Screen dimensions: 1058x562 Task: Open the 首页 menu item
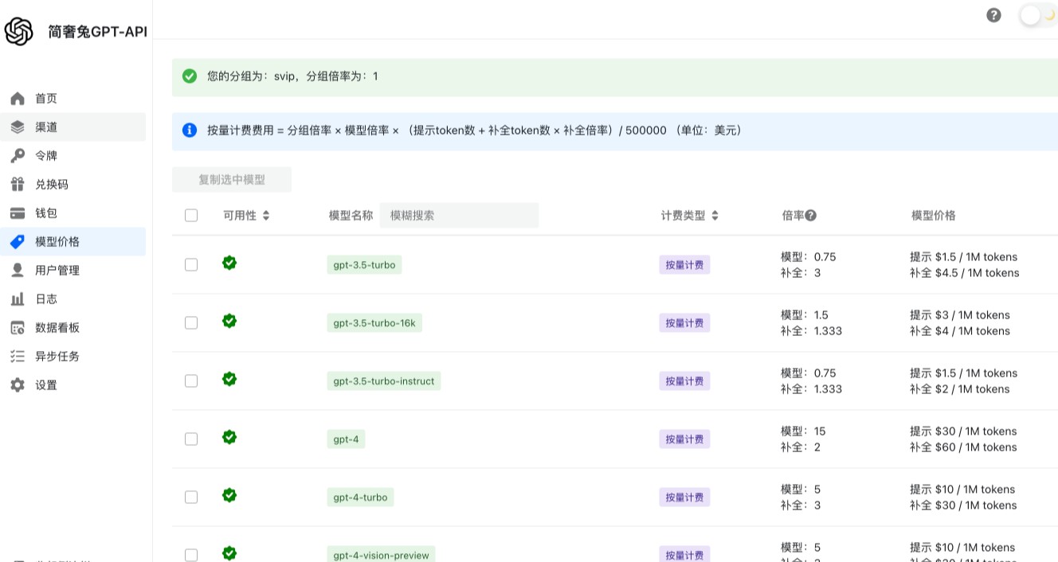(73, 99)
